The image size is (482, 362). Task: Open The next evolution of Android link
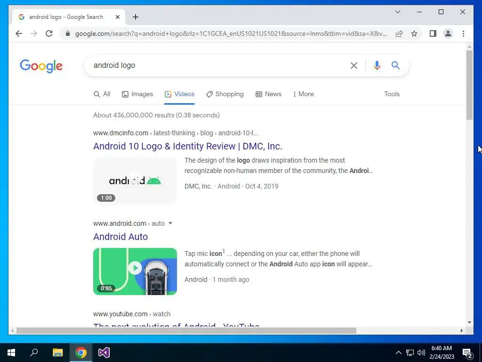coord(176,326)
